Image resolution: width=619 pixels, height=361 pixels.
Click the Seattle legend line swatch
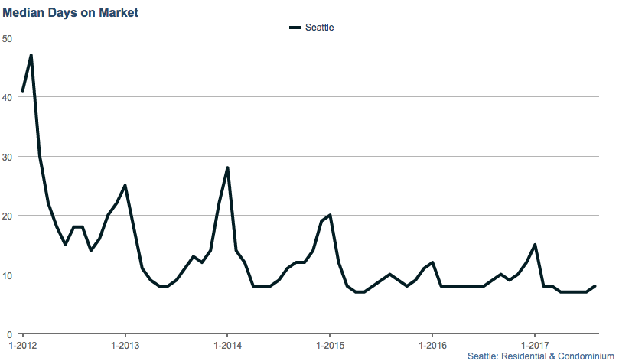pyautogui.click(x=295, y=28)
